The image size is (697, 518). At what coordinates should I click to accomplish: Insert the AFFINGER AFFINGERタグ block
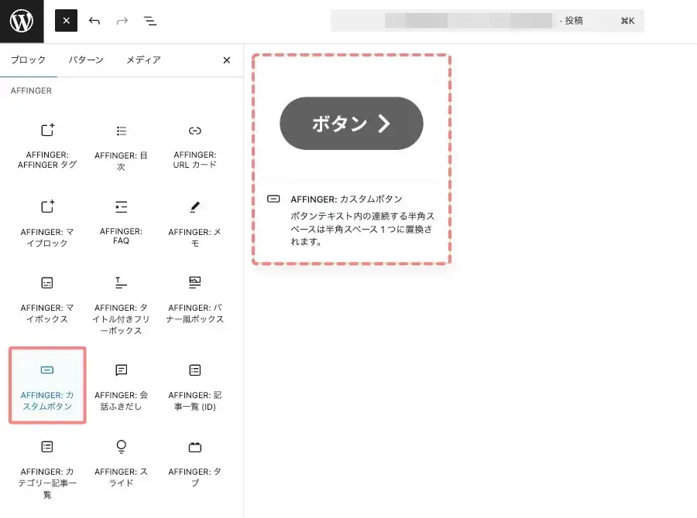46,141
